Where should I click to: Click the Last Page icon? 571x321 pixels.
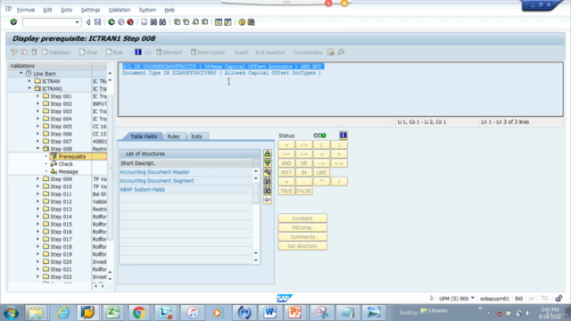tap(205, 22)
